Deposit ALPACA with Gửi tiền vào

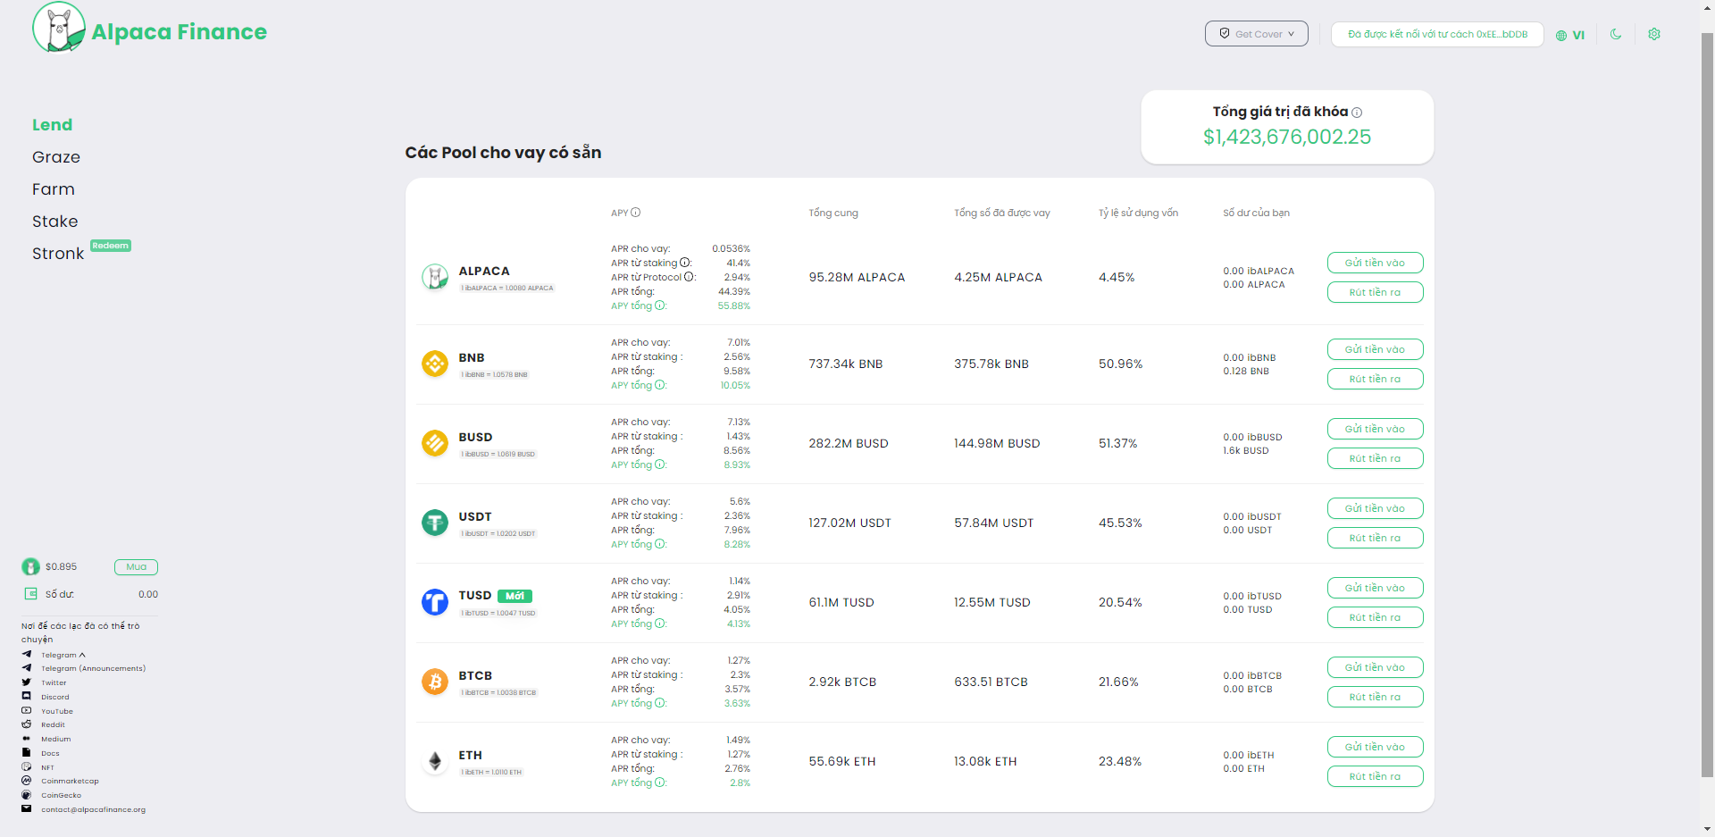[1375, 263]
